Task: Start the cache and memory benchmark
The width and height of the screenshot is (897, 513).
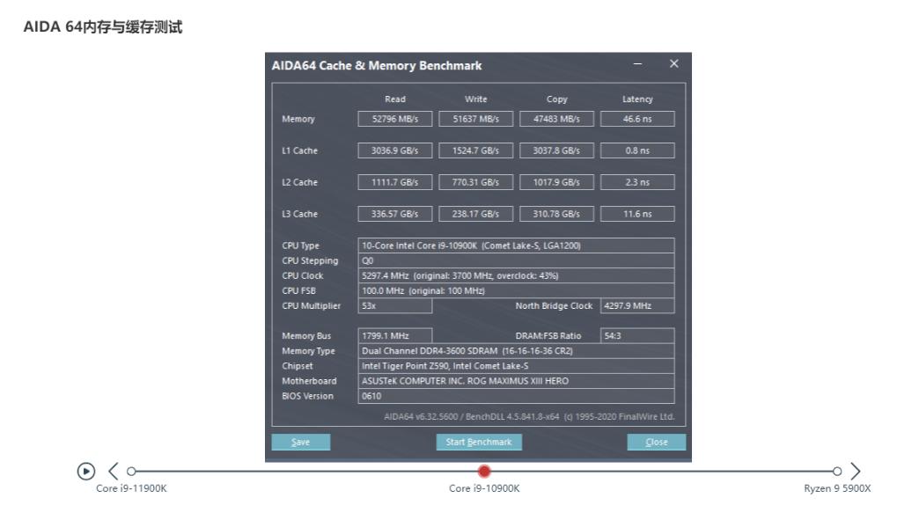Action: 478,442
